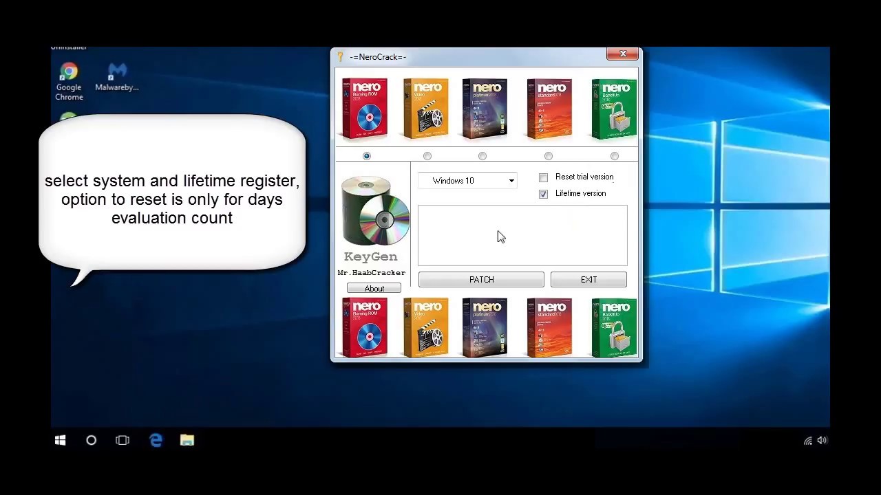Click the lower Nero Platinum box image
This screenshot has width=881, height=495.
(485, 328)
